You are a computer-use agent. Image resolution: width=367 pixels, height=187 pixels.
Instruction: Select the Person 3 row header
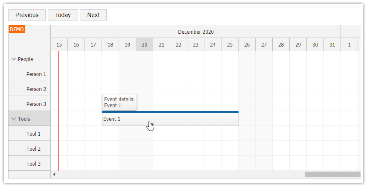[36, 104]
